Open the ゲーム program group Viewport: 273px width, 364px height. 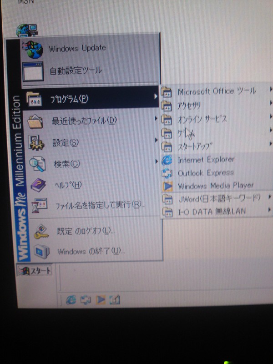coord(217,133)
